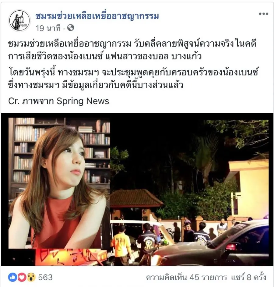This screenshot has width=274, height=287.
Task: Click the blue Like reaction icon
Action: click(12, 278)
